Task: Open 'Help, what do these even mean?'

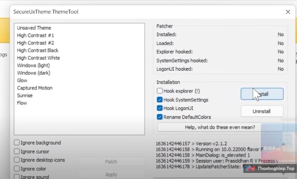Action: pyautogui.click(x=220, y=127)
